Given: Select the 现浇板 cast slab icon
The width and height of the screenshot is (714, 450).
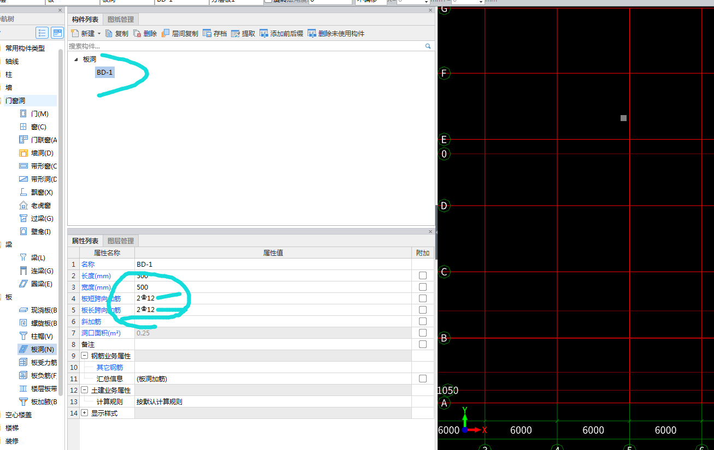Looking at the screenshot, I should tap(23, 310).
